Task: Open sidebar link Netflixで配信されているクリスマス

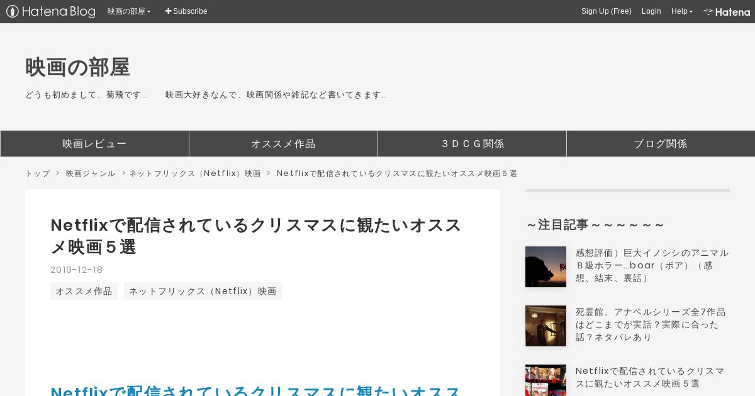Action: (650, 377)
